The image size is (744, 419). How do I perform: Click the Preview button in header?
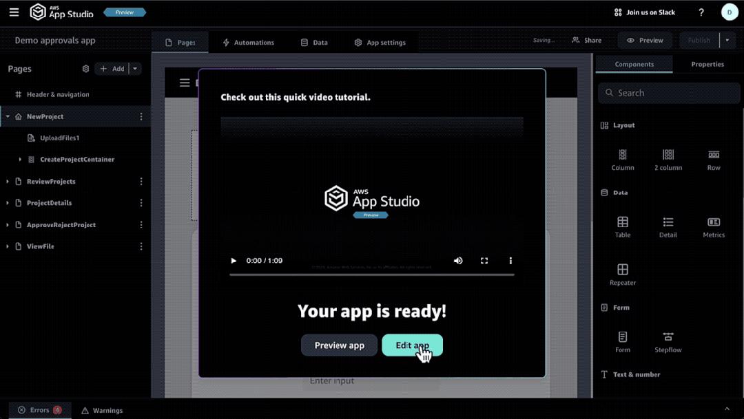[x=645, y=41]
